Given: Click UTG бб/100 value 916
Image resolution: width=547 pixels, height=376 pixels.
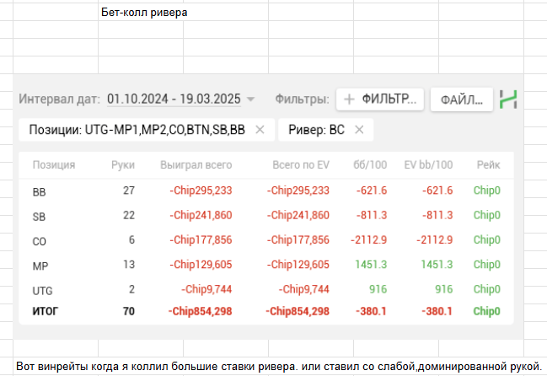Looking at the screenshot, I should [378, 289].
